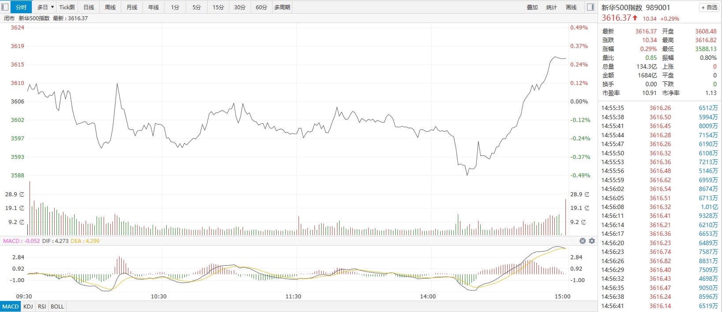
Task: Collapse the right quote panel icon
Action: [591, 7]
